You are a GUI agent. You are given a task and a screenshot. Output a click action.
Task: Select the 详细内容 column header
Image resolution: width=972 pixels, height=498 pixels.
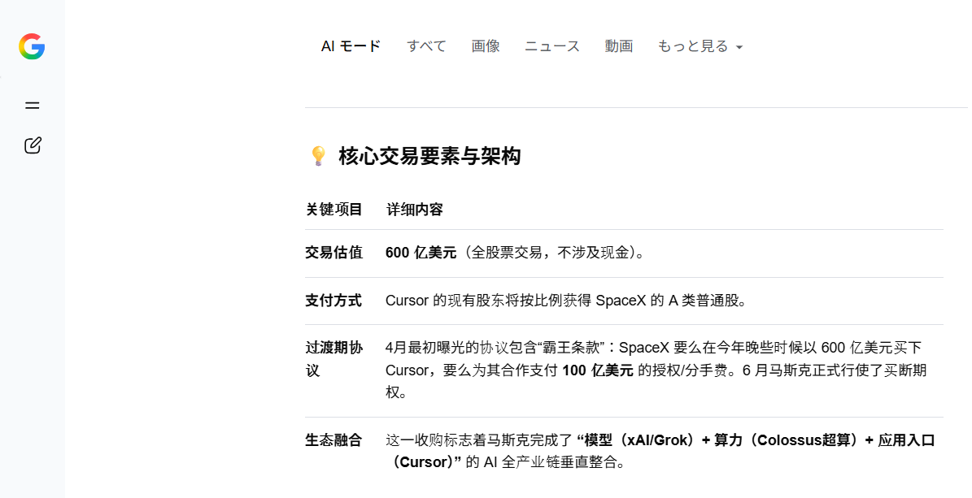[x=415, y=210]
